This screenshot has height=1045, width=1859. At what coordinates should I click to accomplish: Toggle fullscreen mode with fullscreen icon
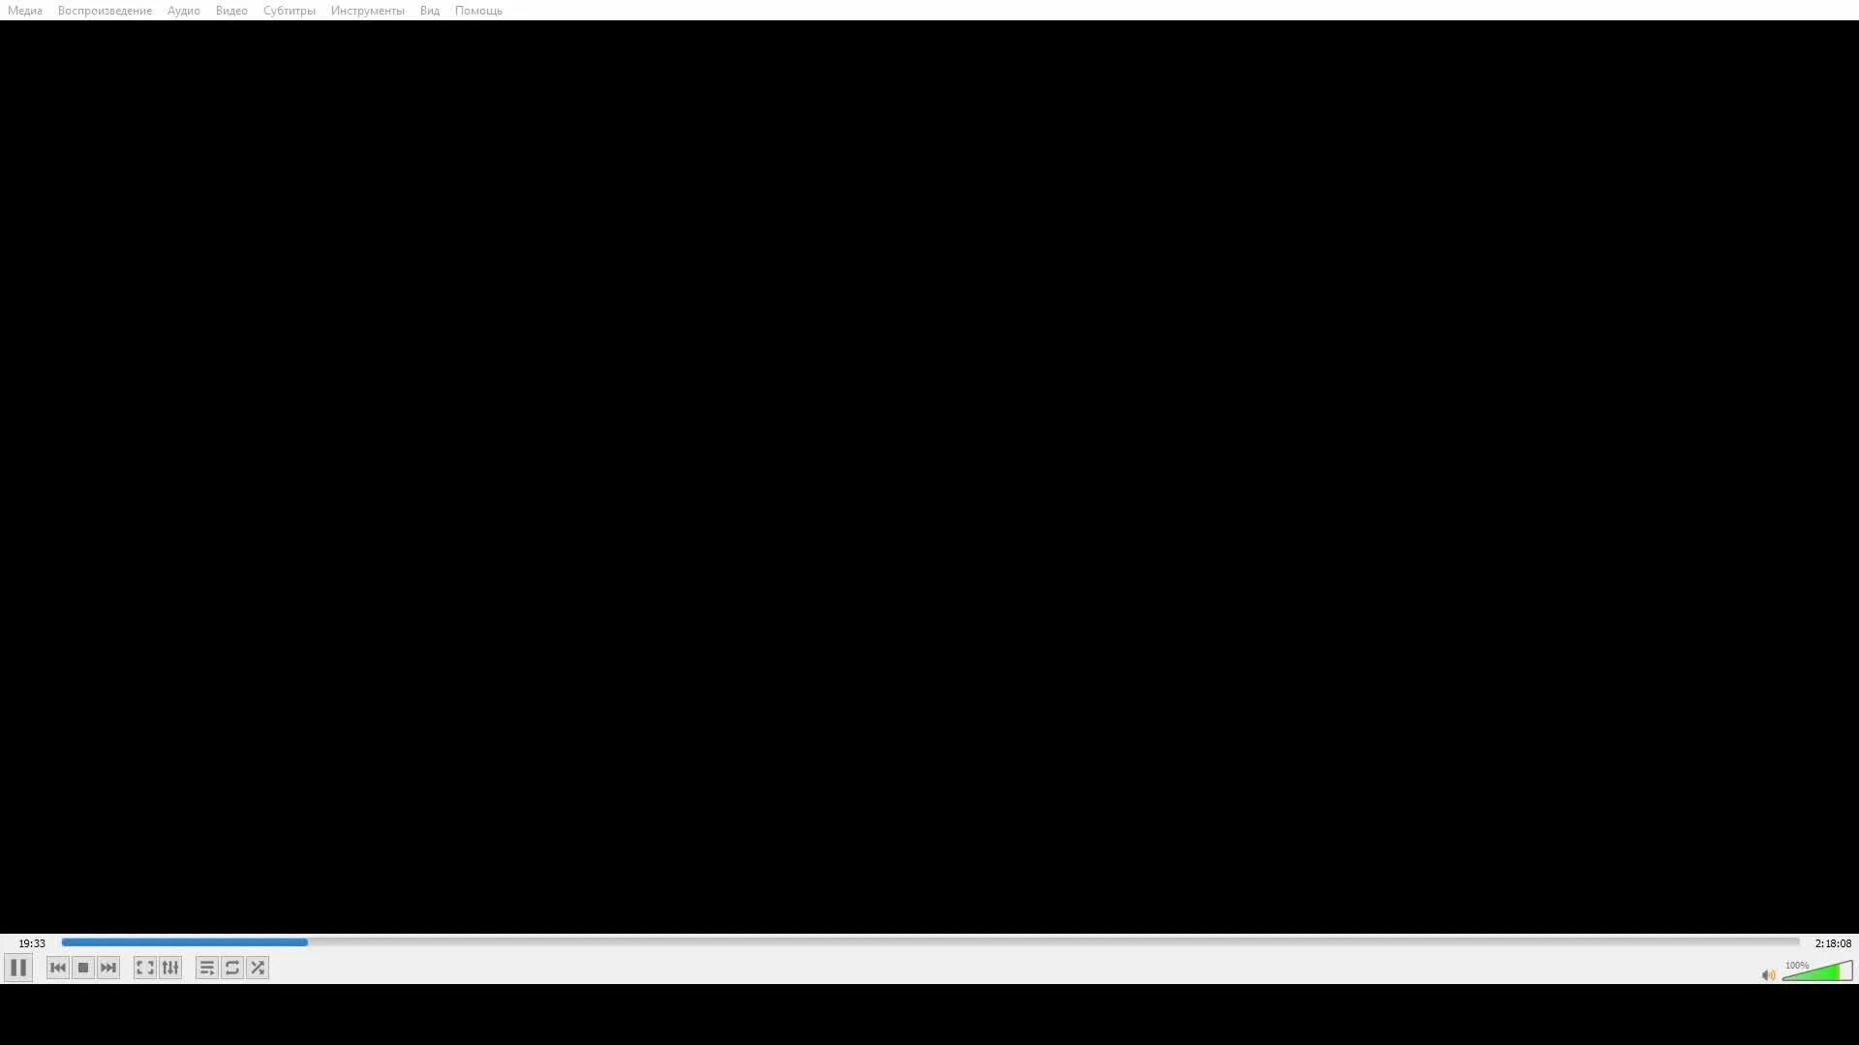tap(144, 968)
